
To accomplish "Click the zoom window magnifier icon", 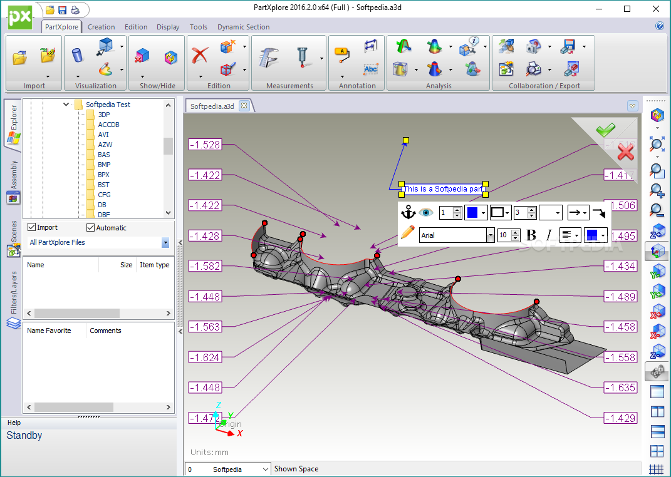I will [x=657, y=171].
